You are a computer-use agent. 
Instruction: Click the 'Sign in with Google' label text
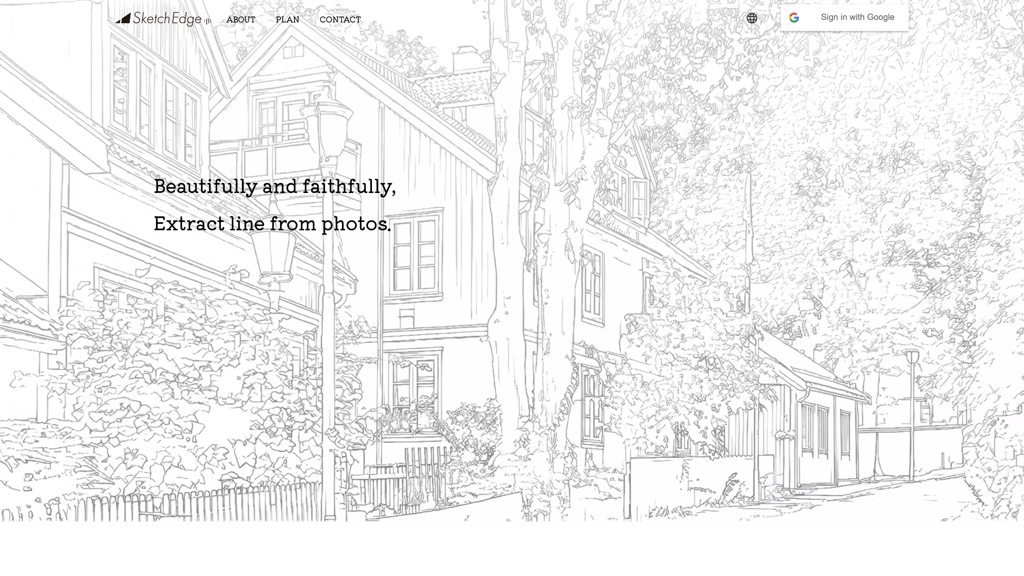(x=858, y=17)
